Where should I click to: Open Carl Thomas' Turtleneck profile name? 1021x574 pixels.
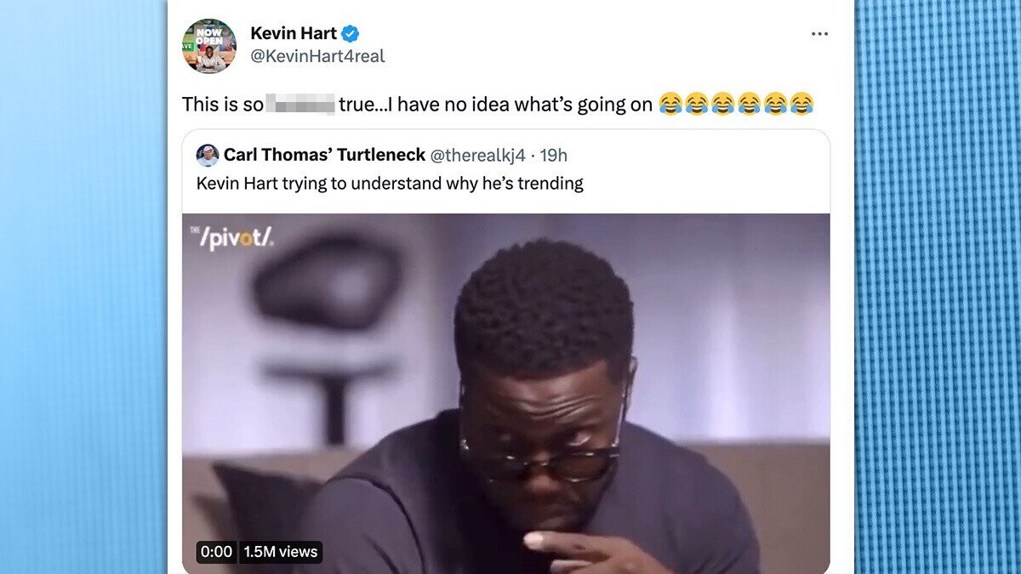pos(324,155)
